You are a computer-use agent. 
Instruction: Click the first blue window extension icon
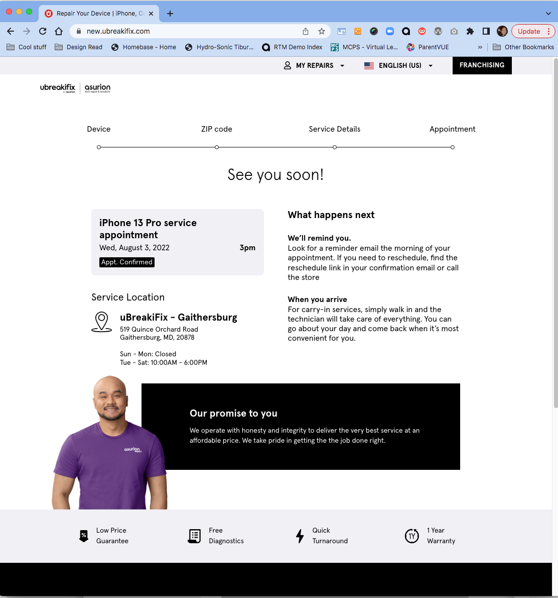[x=342, y=31]
